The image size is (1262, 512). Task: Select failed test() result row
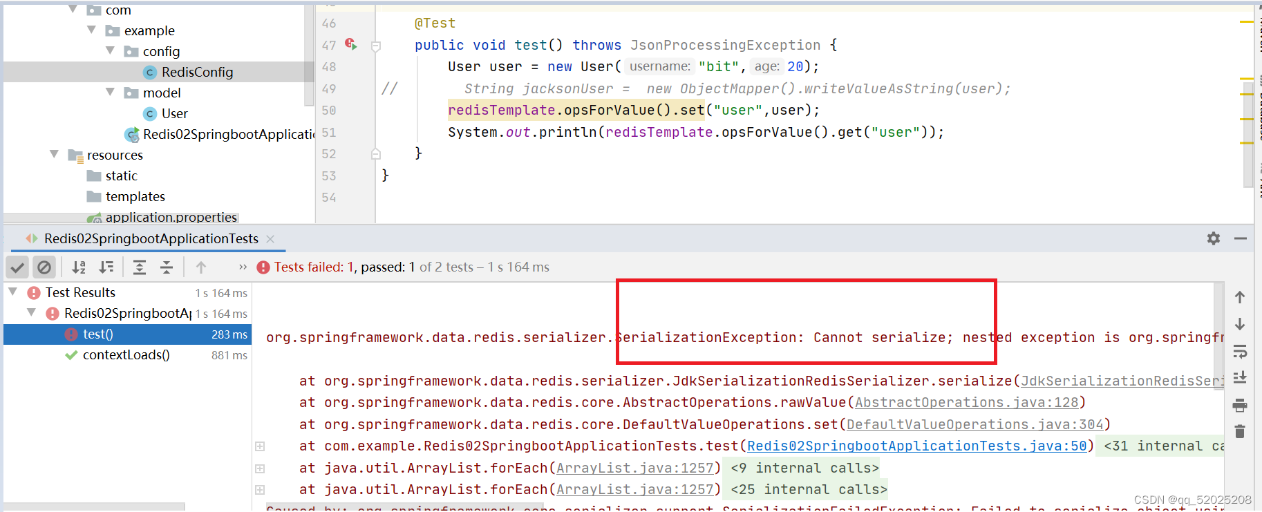coord(128,334)
